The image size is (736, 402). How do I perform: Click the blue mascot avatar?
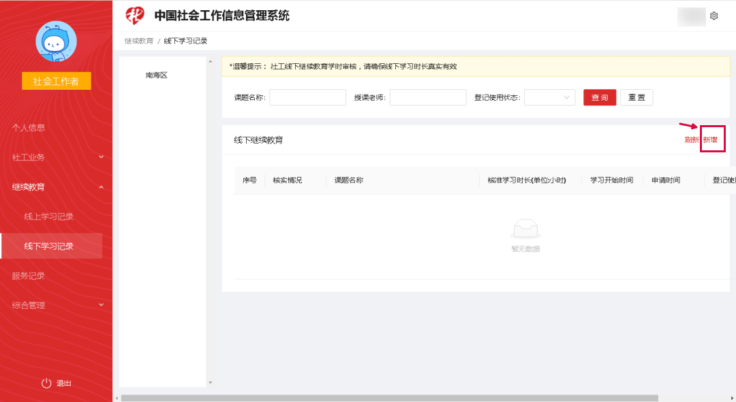pyautogui.click(x=56, y=42)
